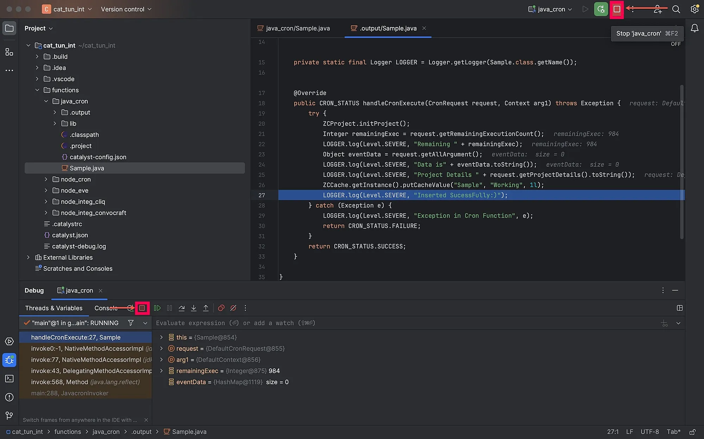Image resolution: width=704 pixels, height=439 pixels.
Task: Click the Step Out arrow icon
Action: (206, 308)
